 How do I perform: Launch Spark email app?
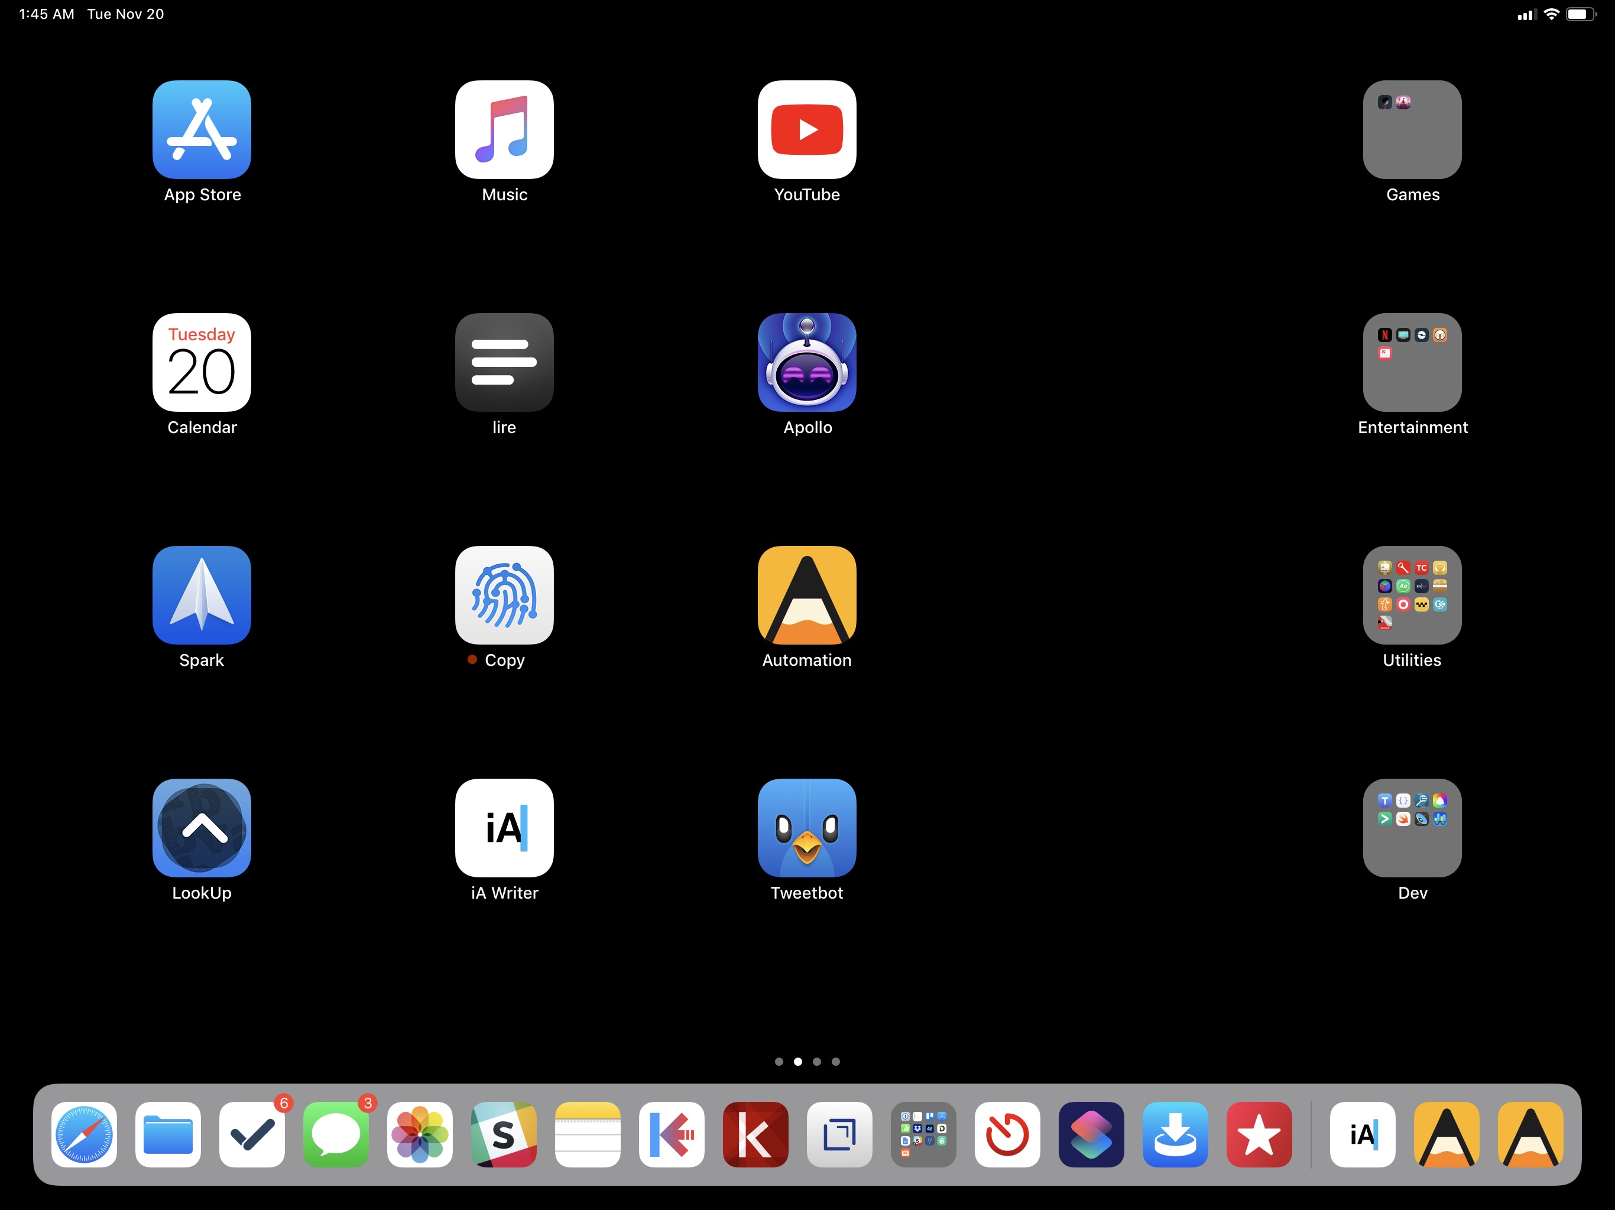pos(201,595)
